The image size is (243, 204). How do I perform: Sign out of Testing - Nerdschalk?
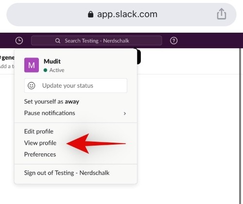(67, 173)
